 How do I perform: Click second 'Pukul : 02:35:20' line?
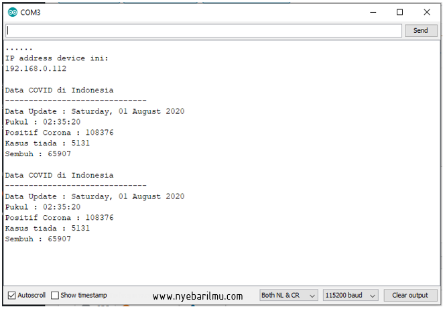43,207
